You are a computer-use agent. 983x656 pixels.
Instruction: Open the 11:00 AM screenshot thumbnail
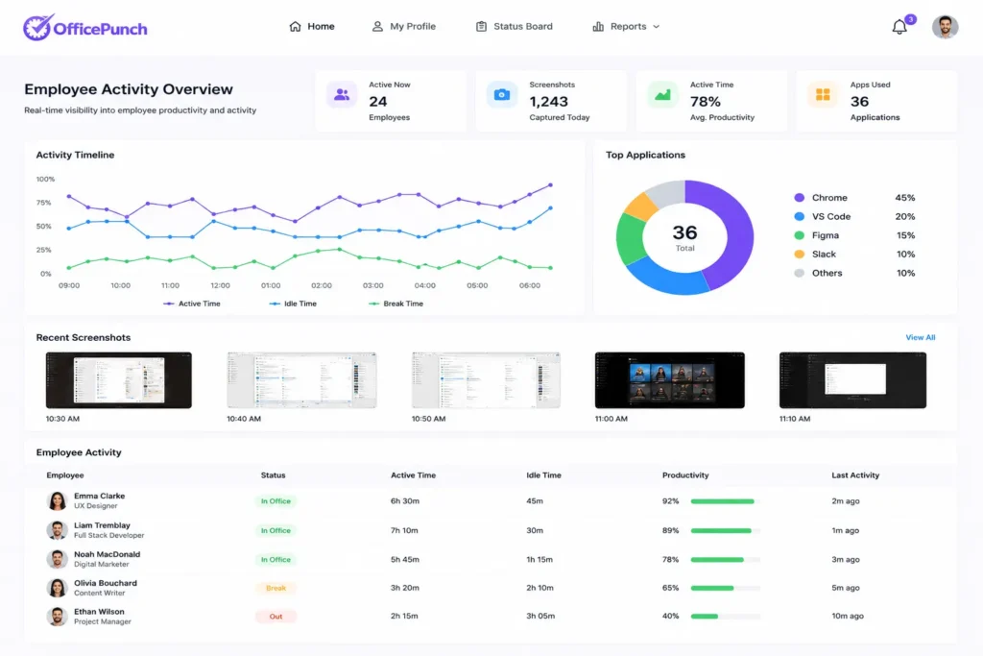pos(669,380)
